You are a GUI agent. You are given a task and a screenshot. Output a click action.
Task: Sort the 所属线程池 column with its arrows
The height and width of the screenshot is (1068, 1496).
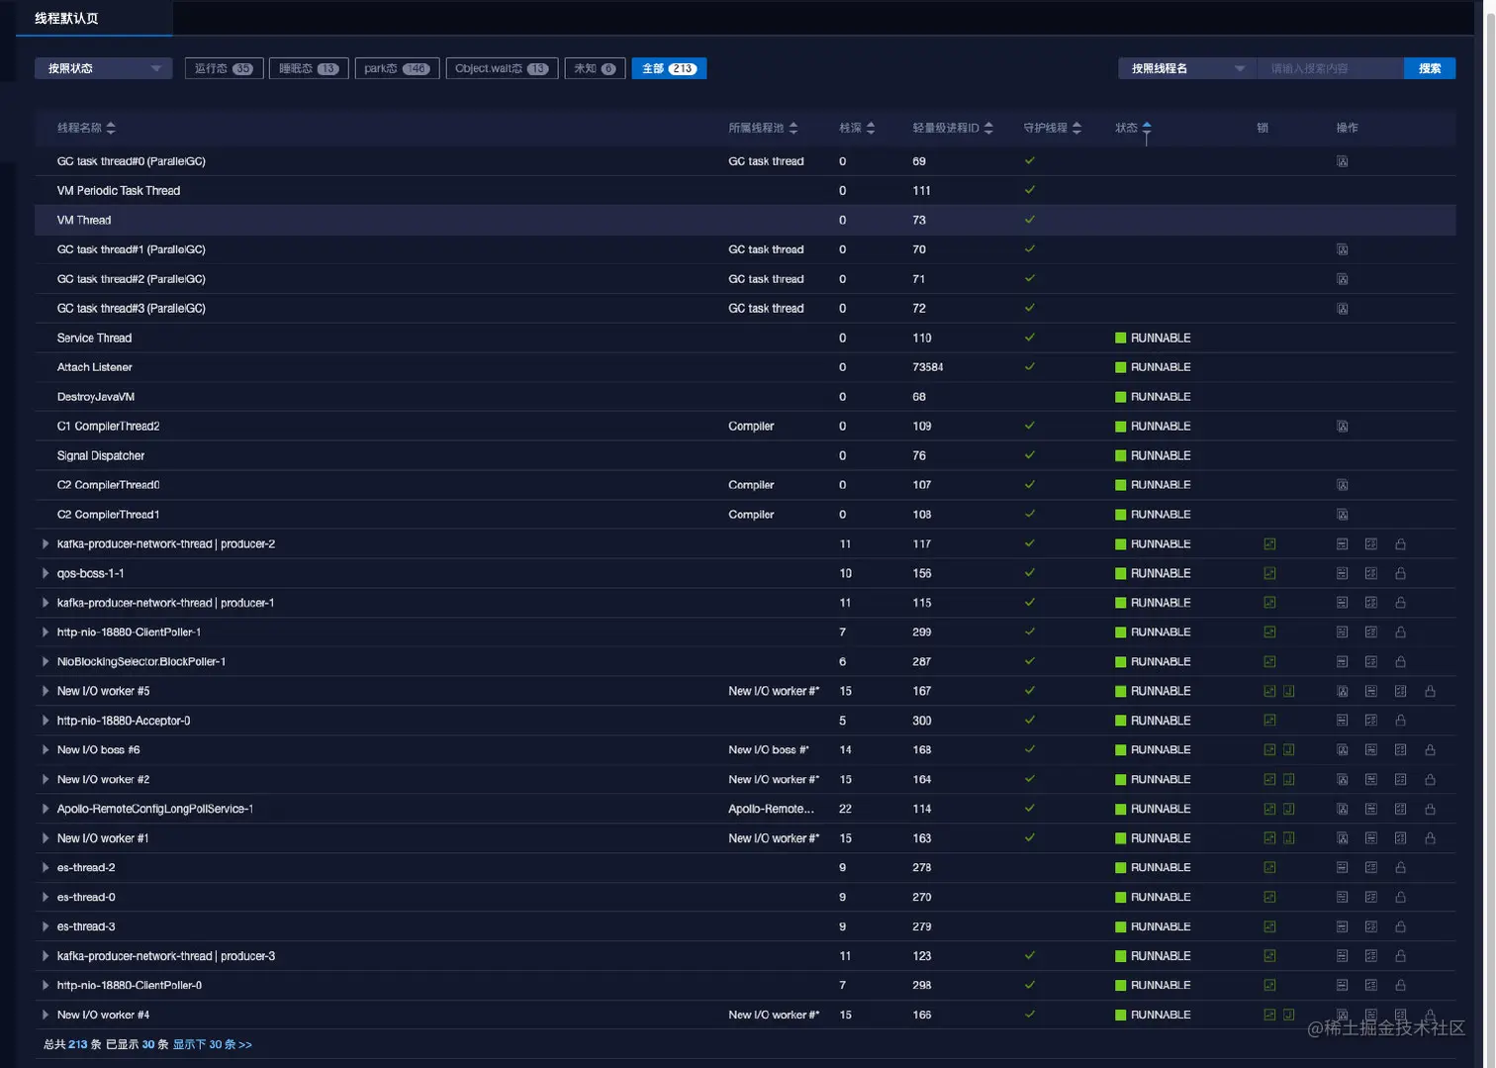point(794,128)
